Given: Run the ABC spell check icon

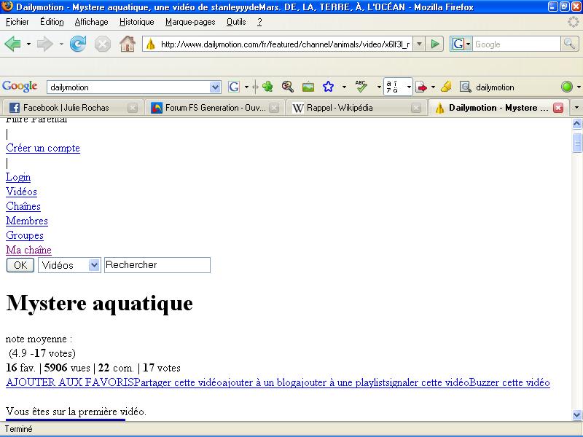Looking at the screenshot, I should 361,87.
